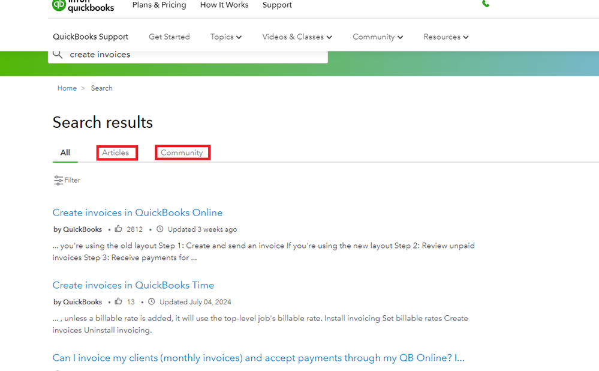Click 'Updated 3 weeks ago' text
The height and width of the screenshot is (371, 599).
coord(203,229)
